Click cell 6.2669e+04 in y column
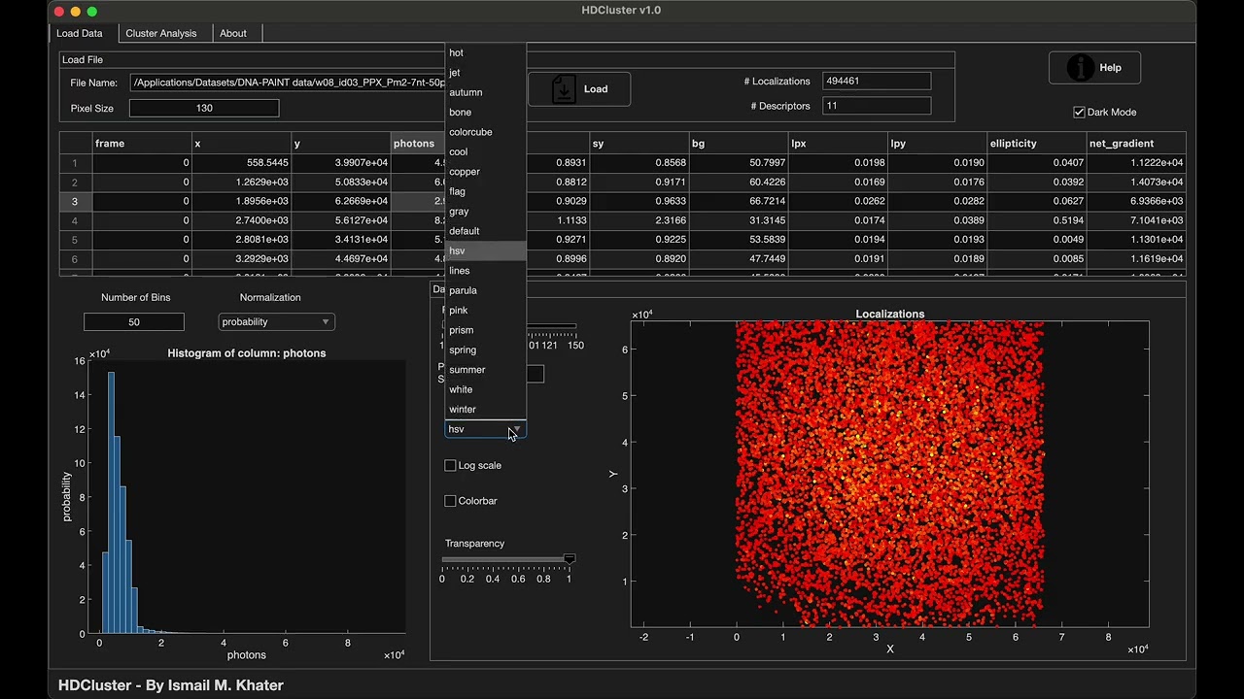This screenshot has height=699, width=1244. click(x=341, y=202)
